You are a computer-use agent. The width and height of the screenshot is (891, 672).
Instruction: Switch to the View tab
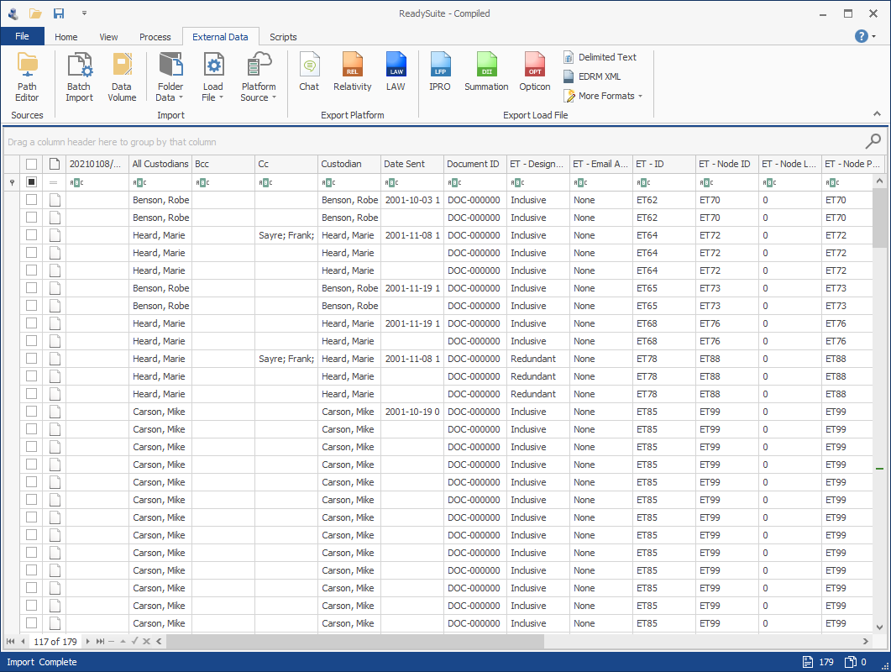tap(108, 37)
